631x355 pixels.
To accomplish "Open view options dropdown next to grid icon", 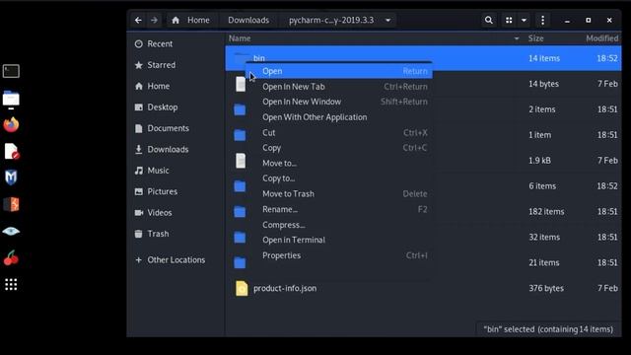I will coord(524,20).
